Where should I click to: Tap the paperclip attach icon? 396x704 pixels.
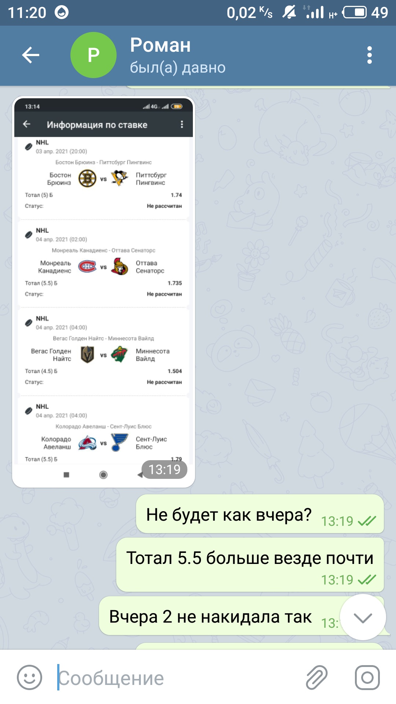coord(317,678)
